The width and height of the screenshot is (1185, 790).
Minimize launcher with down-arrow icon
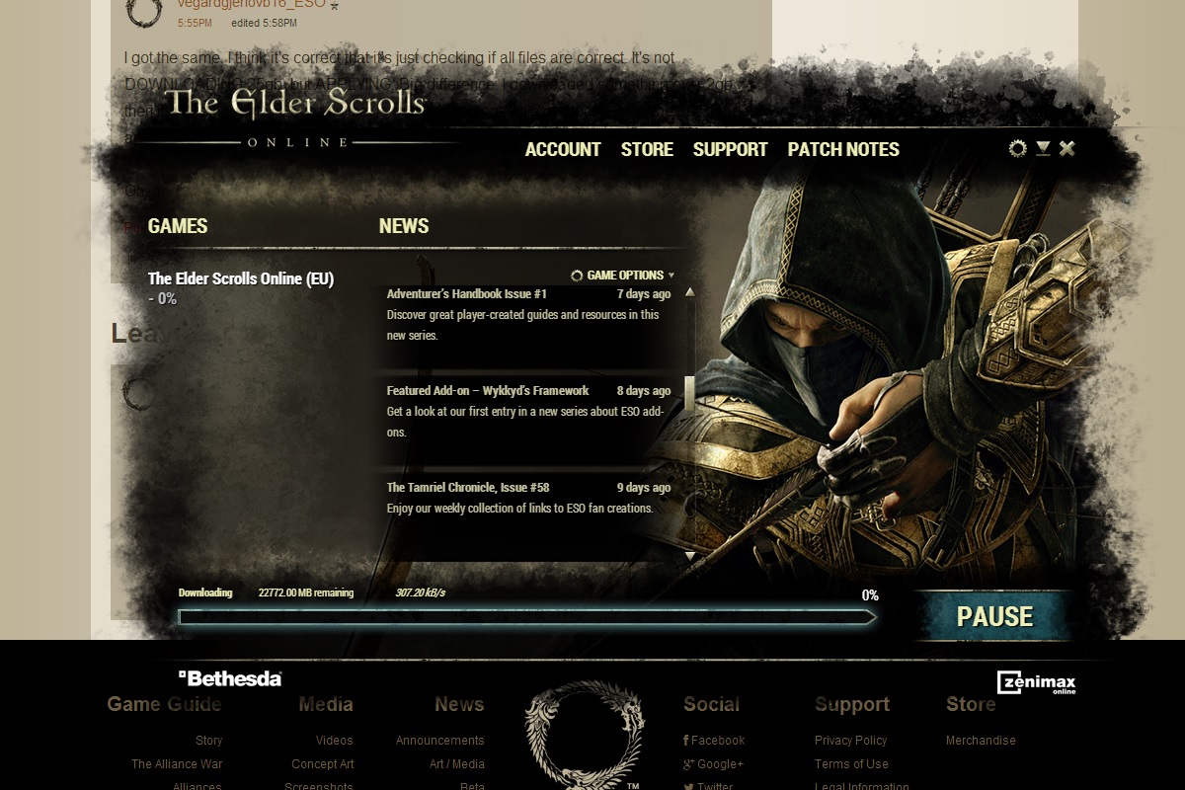point(1043,149)
